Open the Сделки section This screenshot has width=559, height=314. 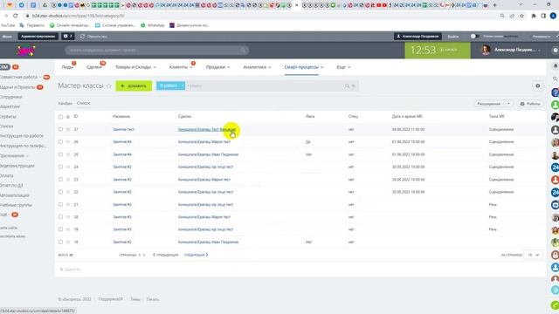coord(94,67)
